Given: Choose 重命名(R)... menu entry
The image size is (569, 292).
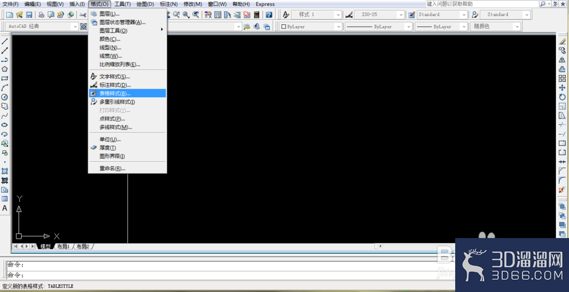Looking at the screenshot, I should pyautogui.click(x=127, y=169).
